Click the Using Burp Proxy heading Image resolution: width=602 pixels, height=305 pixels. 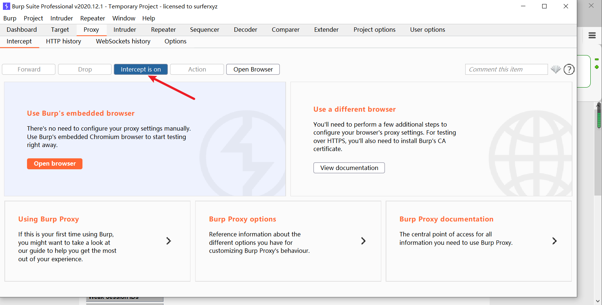[x=49, y=219]
